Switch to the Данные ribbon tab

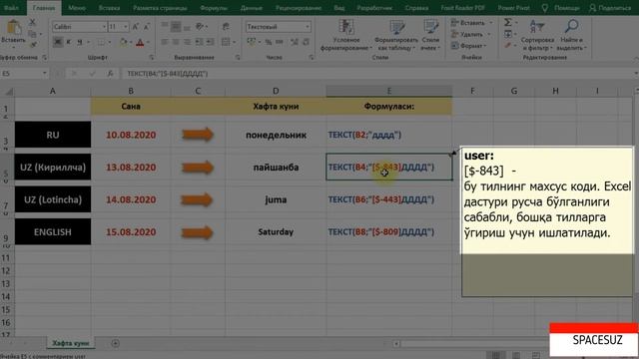click(x=251, y=8)
